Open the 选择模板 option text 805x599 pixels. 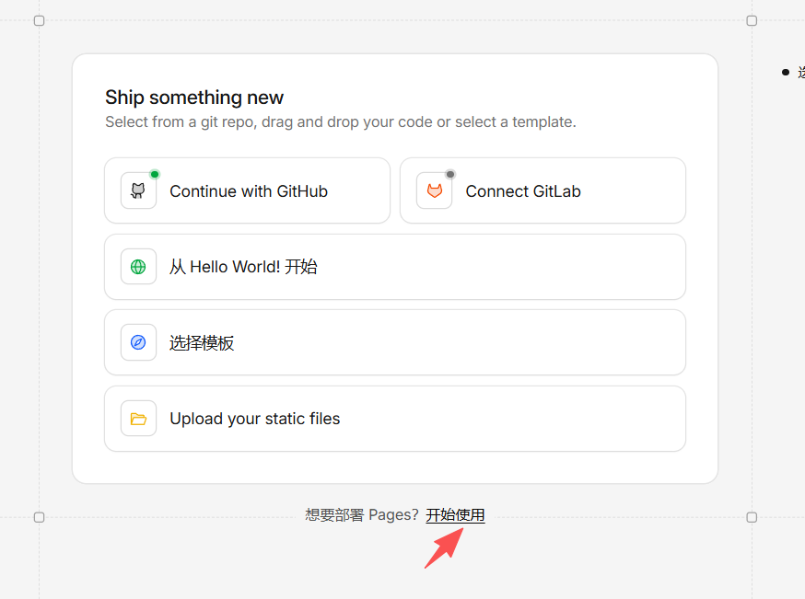pos(202,343)
